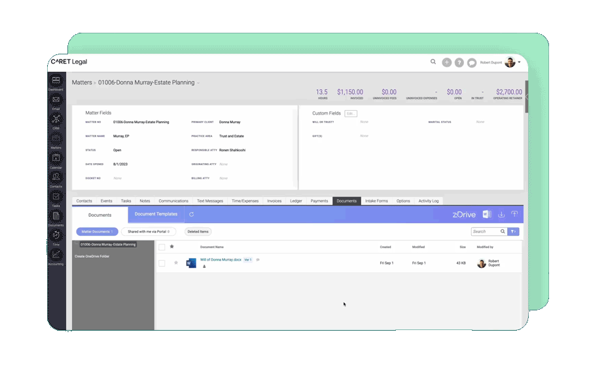Open the Document Templates tab
Screen dimensions: 589x370
156,214
